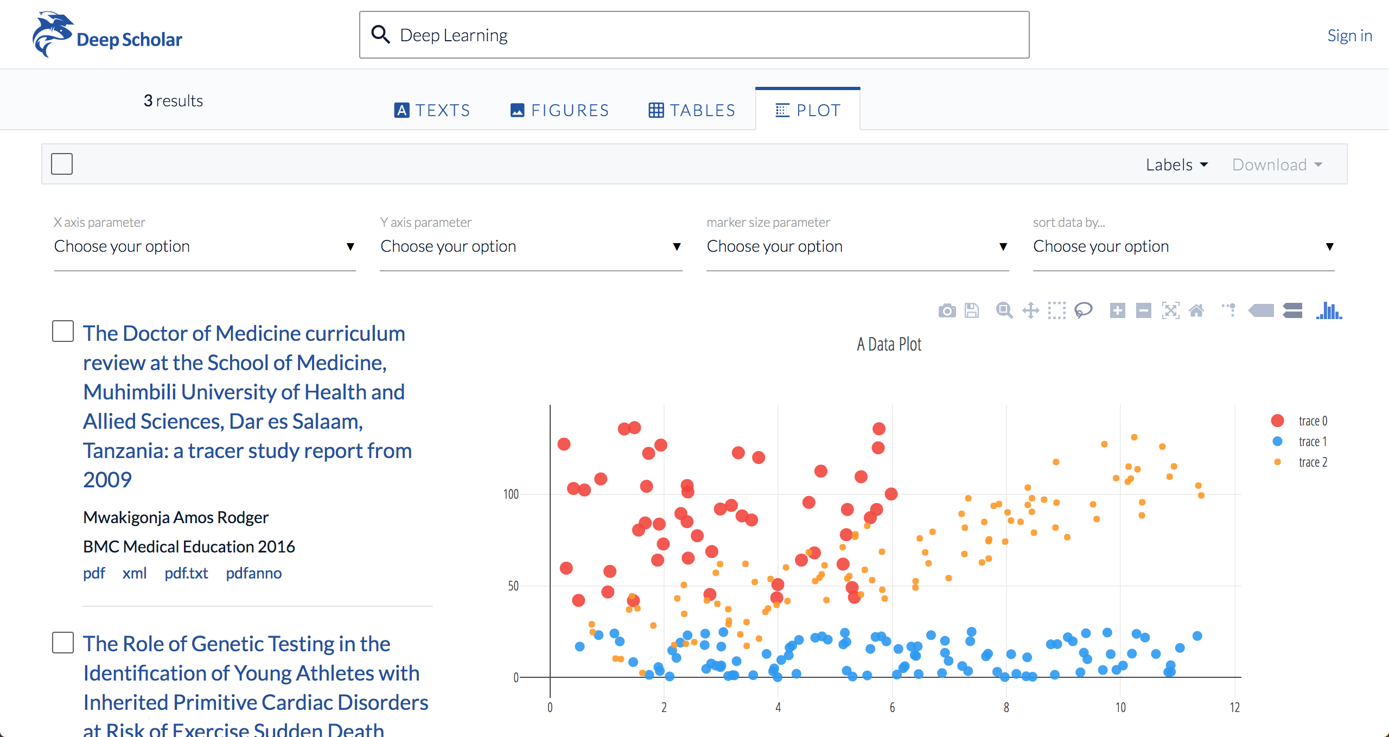Image resolution: width=1389 pixels, height=737 pixels.
Task: Click the Plotly bar-chart logo icon
Action: pos(1329,310)
